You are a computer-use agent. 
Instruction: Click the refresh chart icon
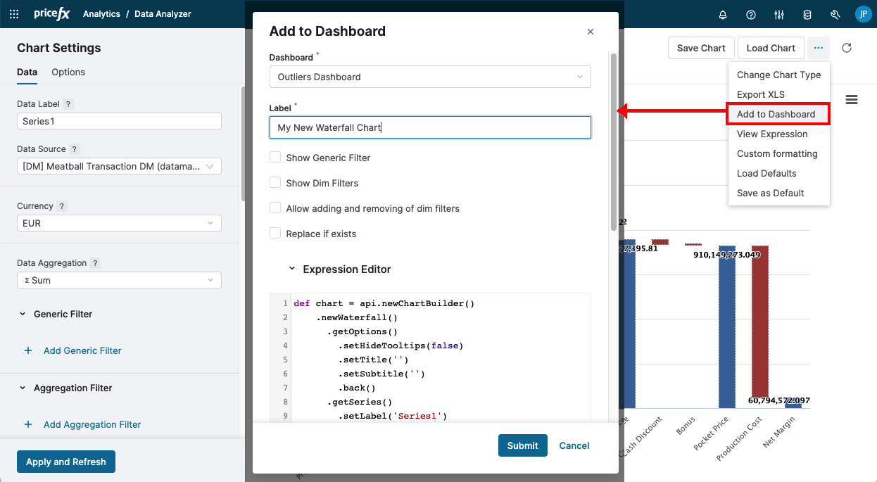[847, 48]
